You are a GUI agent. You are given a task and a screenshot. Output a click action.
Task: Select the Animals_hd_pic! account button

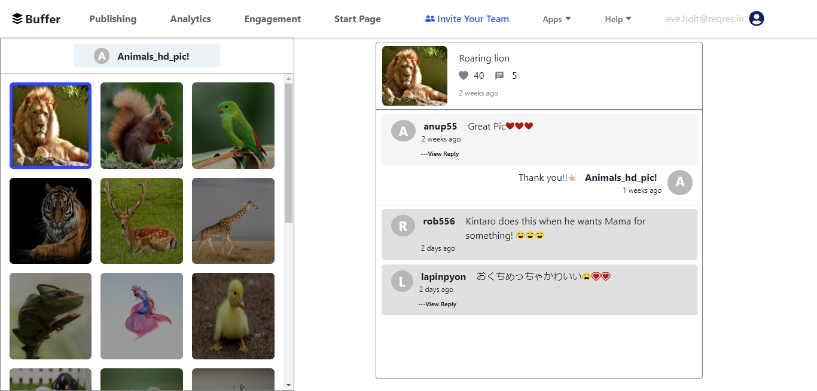pyautogui.click(x=147, y=56)
